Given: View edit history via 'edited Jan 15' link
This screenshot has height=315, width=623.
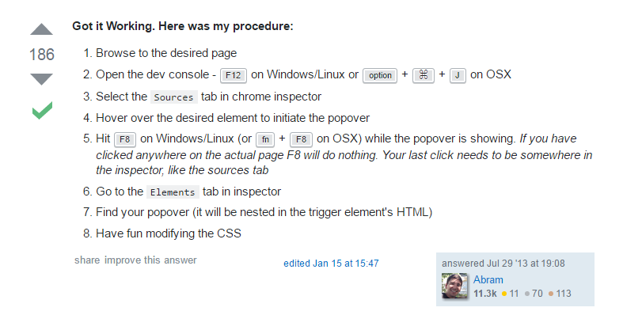Looking at the screenshot, I should (x=331, y=264).
